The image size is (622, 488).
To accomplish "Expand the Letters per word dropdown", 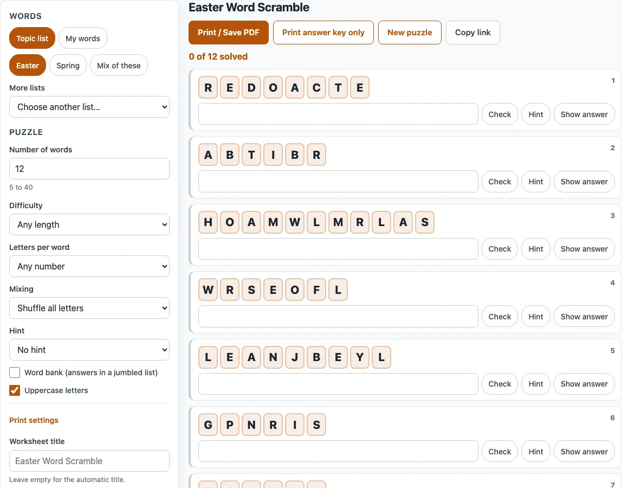I will point(89,266).
